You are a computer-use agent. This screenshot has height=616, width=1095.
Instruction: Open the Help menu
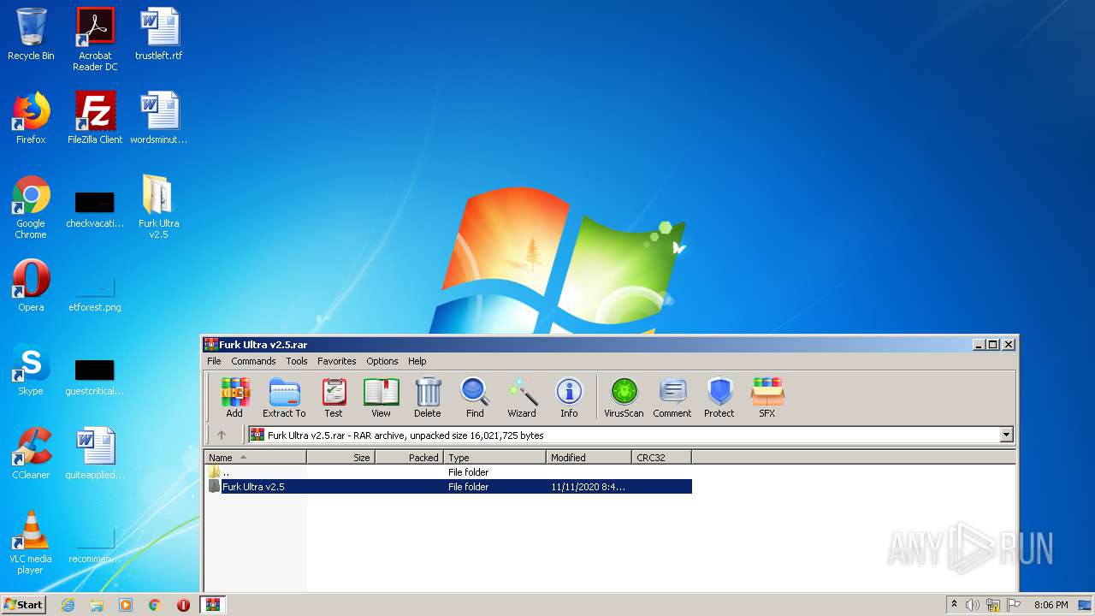click(417, 361)
